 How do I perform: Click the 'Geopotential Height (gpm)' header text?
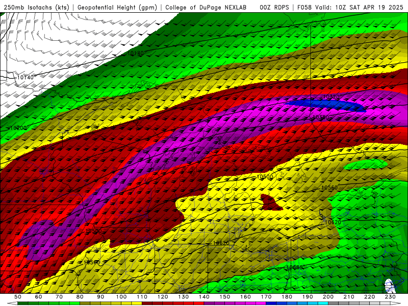click(x=117, y=7)
